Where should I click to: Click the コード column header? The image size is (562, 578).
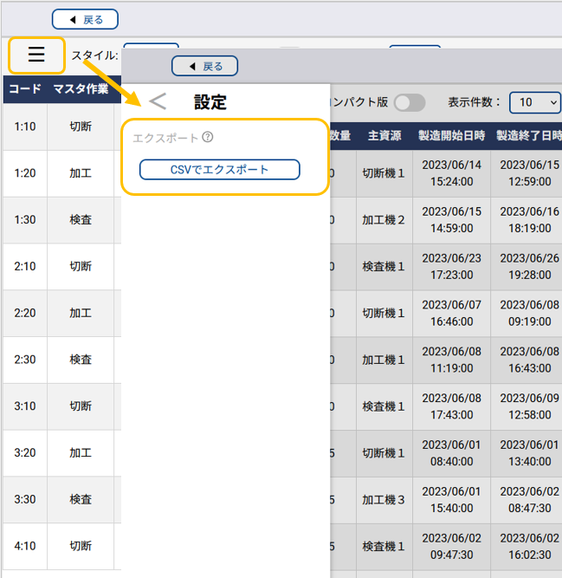pos(25,88)
